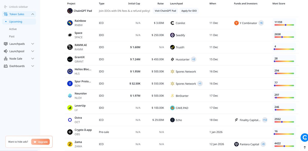Expand the Node Sale menu chevron

click(x=33, y=59)
